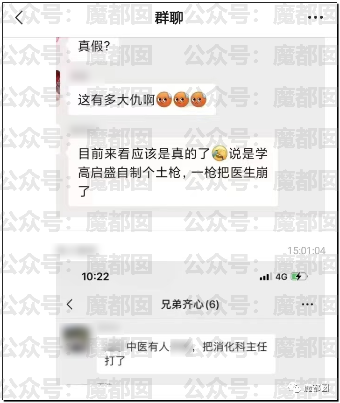The height and width of the screenshot is (403, 340).
Task: Tap the 兄弟齐心(6) group title
Action: (x=190, y=304)
